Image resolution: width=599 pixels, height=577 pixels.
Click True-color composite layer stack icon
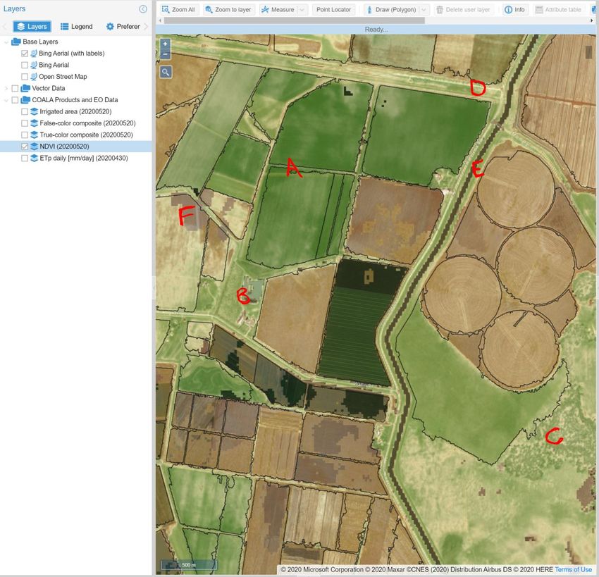point(34,135)
